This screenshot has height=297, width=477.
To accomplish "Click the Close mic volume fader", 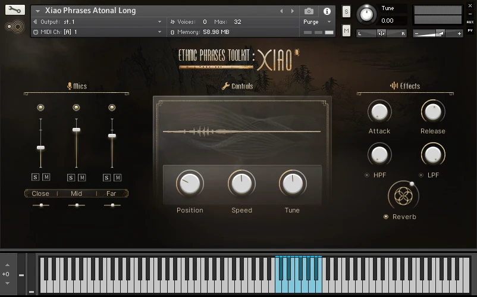I will 40,148.
